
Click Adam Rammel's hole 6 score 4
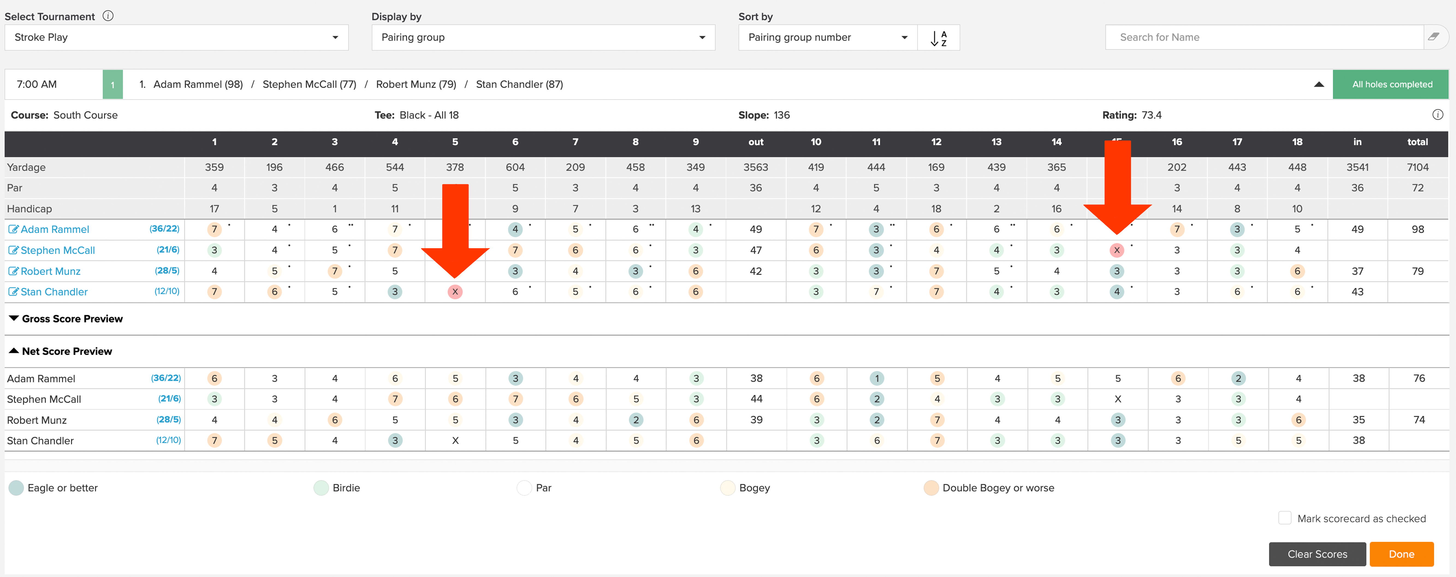pos(515,229)
